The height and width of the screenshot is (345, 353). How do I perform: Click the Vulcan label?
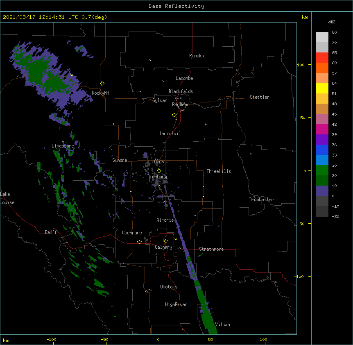pos(222,325)
